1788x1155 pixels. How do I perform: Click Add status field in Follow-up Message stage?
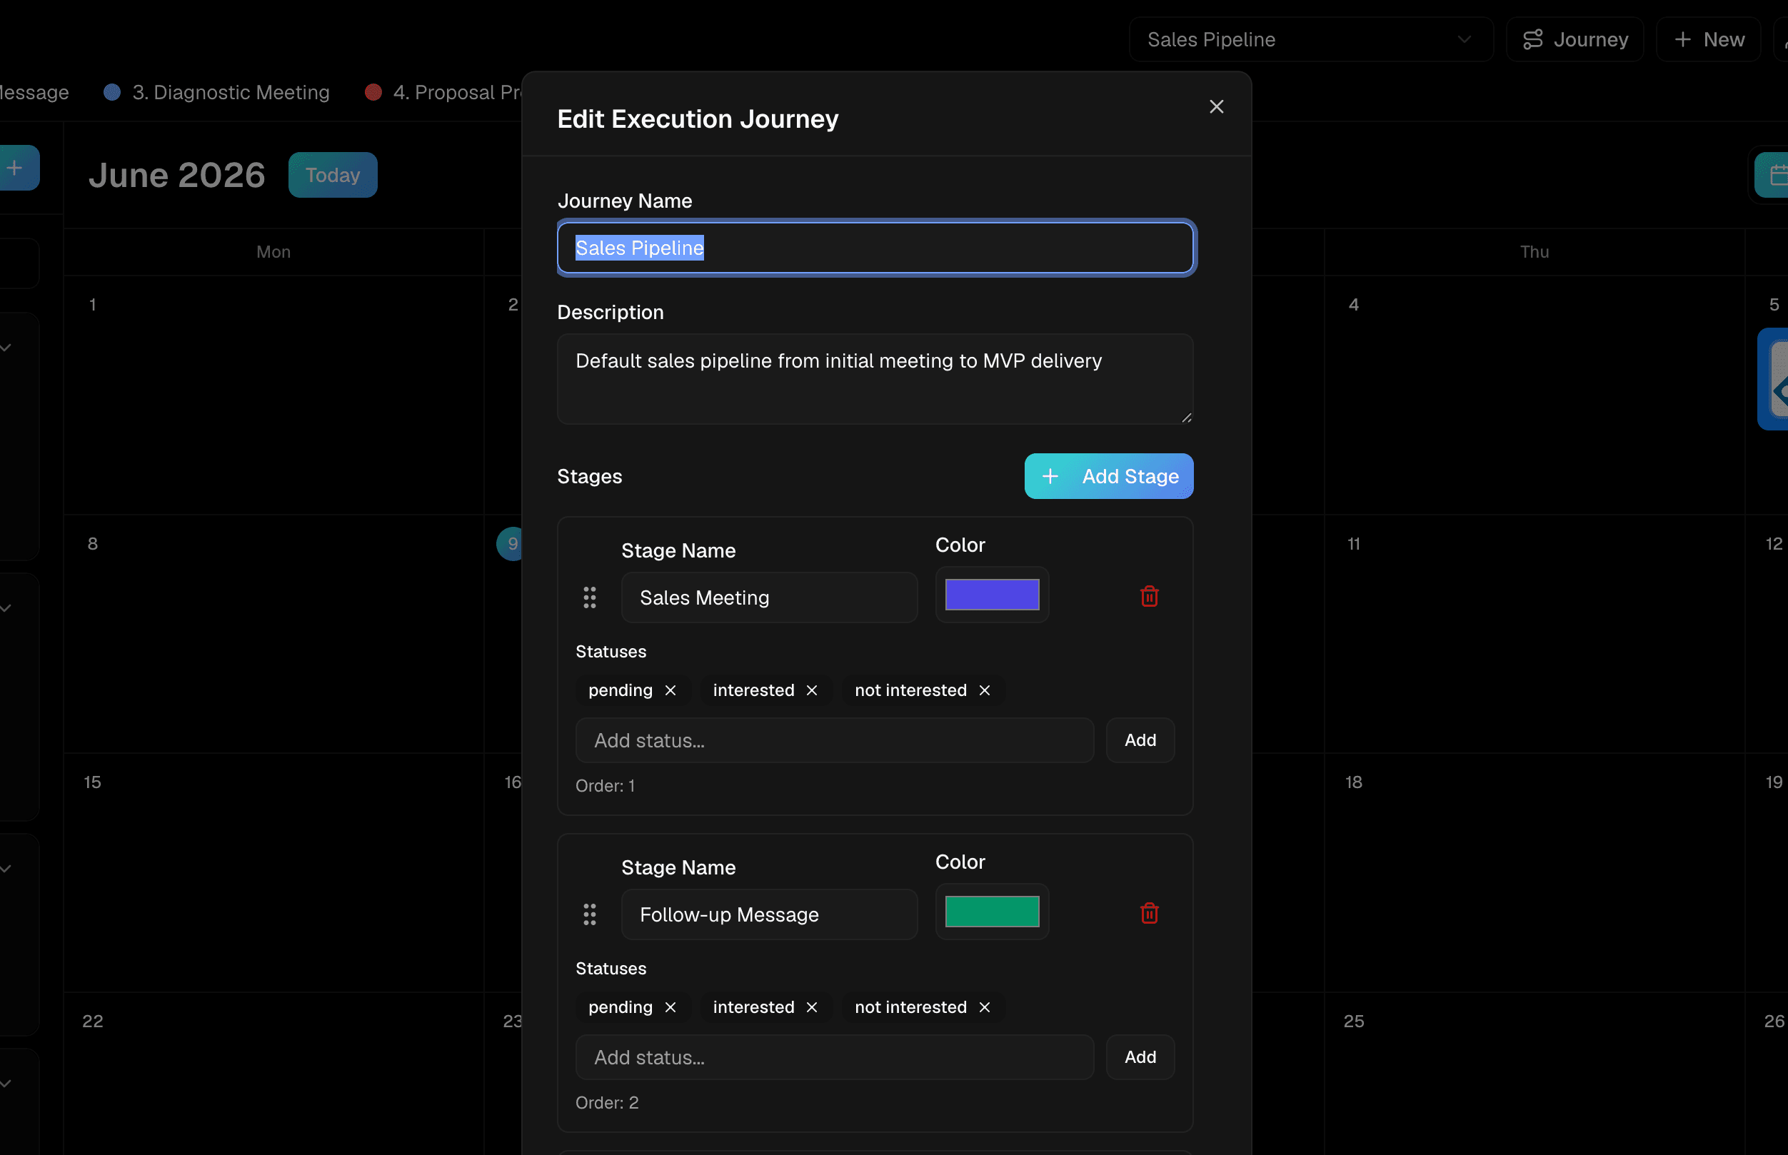[x=834, y=1056]
